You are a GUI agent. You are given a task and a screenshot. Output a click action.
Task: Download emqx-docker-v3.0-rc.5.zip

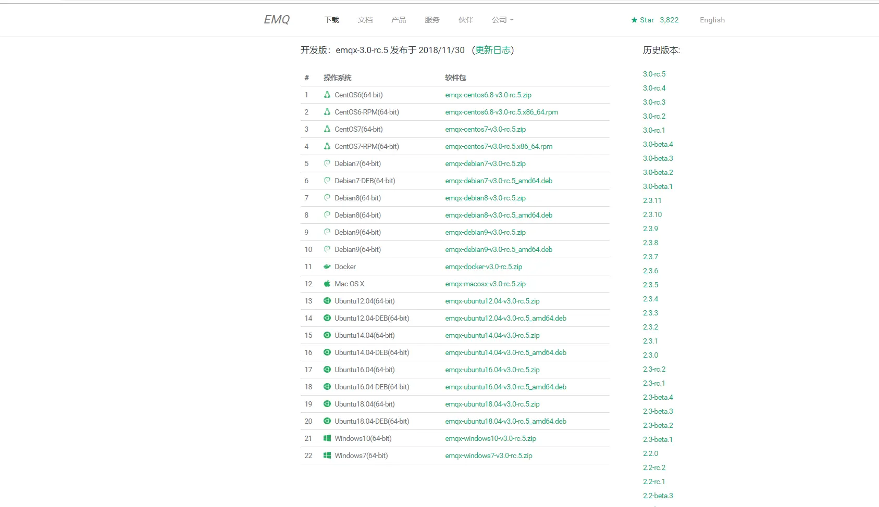pyautogui.click(x=484, y=267)
